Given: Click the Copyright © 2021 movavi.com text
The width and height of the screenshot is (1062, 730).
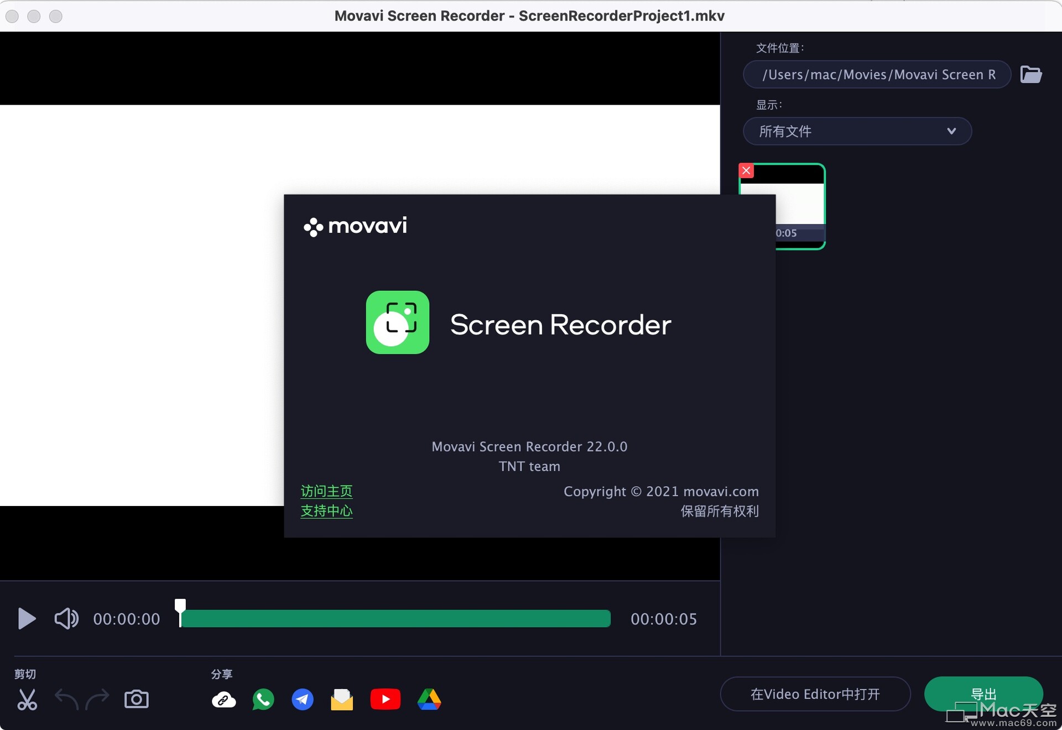Looking at the screenshot, I should (661, 492).
